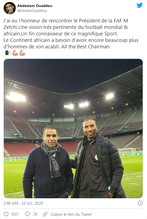Open the tweet info circle icon
The width and height of the screenshot is (147, 219).
tap(140, 203)
